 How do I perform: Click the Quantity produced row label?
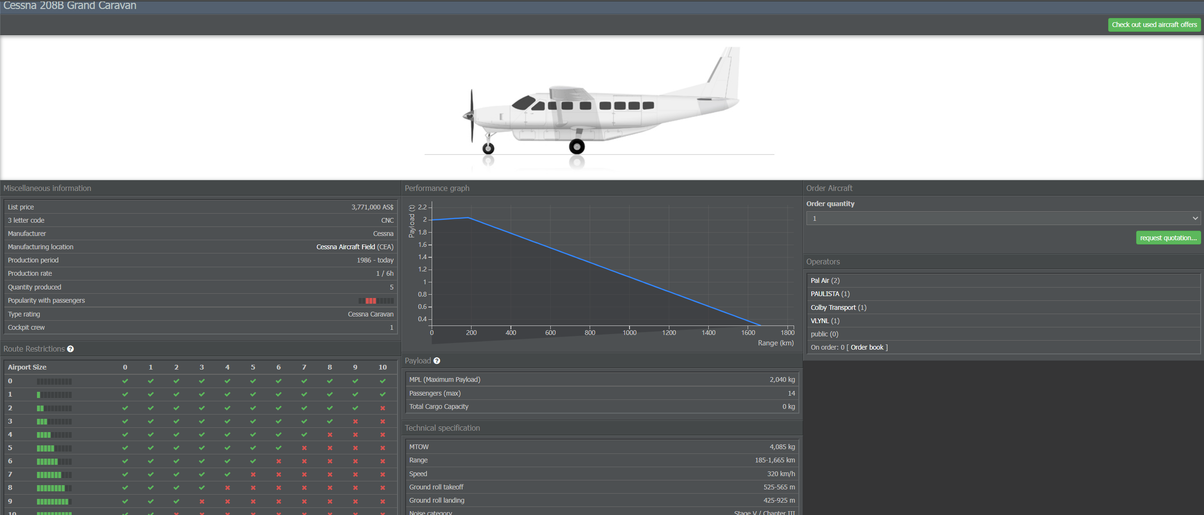tap(35, 287)
